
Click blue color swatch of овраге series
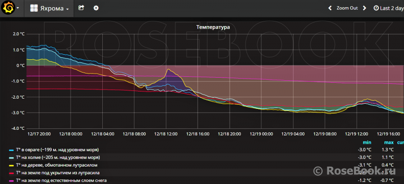pyautogui.click(x=11, y=150)
